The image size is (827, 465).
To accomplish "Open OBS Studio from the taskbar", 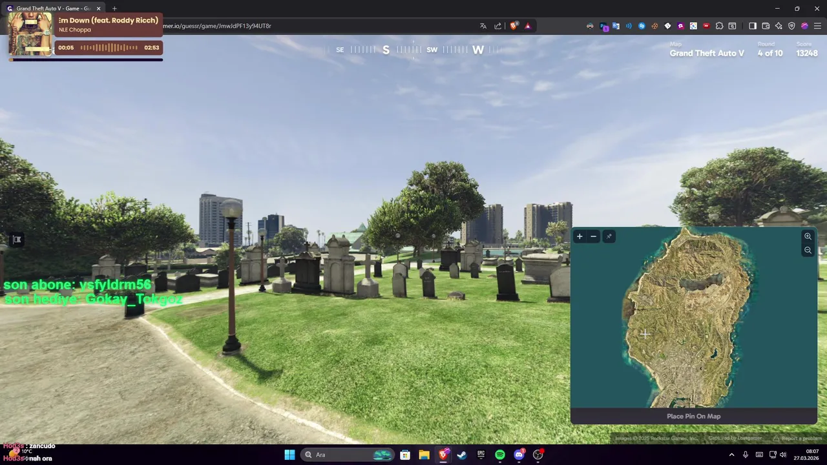I will (538, 455).
